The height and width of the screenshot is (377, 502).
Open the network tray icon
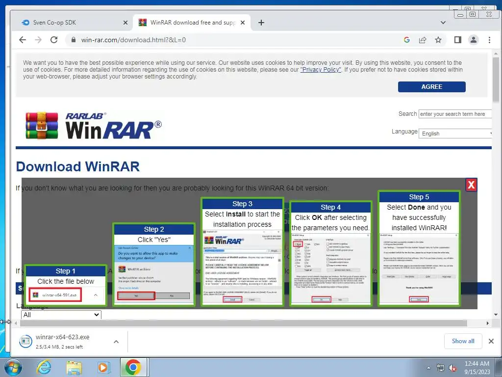click(441, 368)
